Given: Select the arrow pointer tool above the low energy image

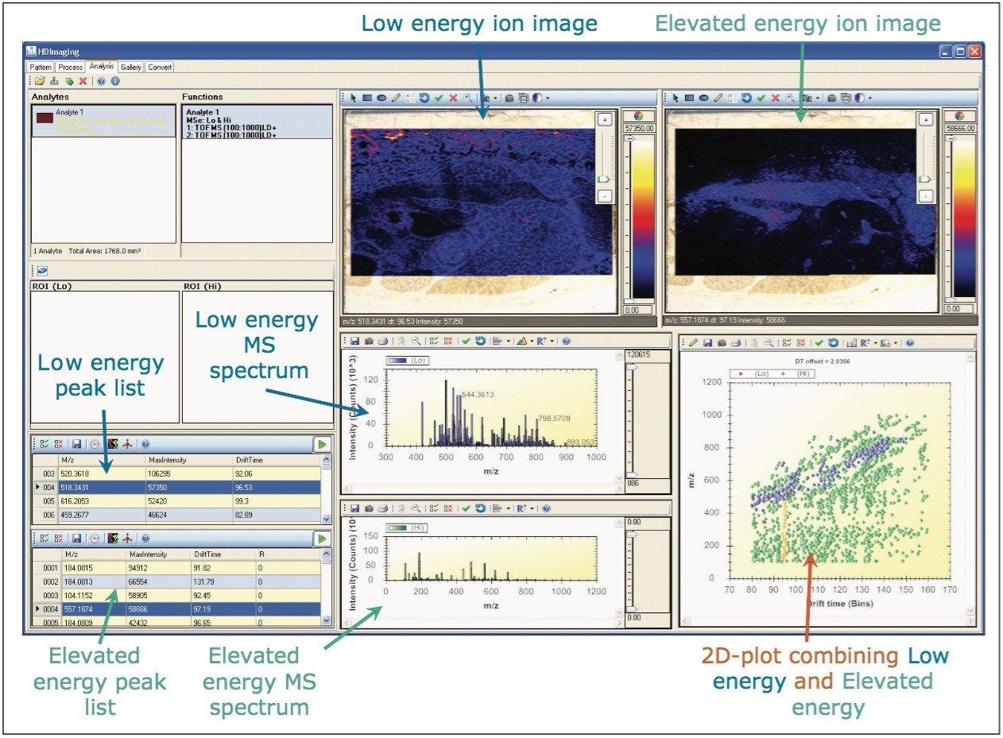Looking at the screenshot, I should (351, 98).
